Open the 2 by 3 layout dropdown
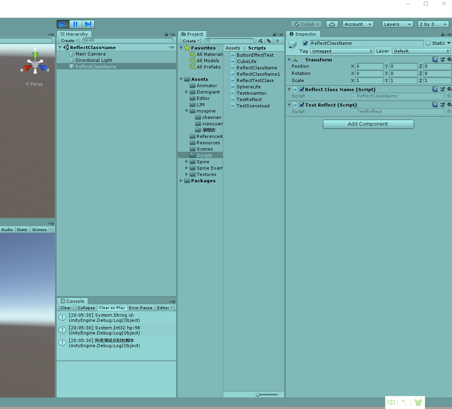 [433, 24]
